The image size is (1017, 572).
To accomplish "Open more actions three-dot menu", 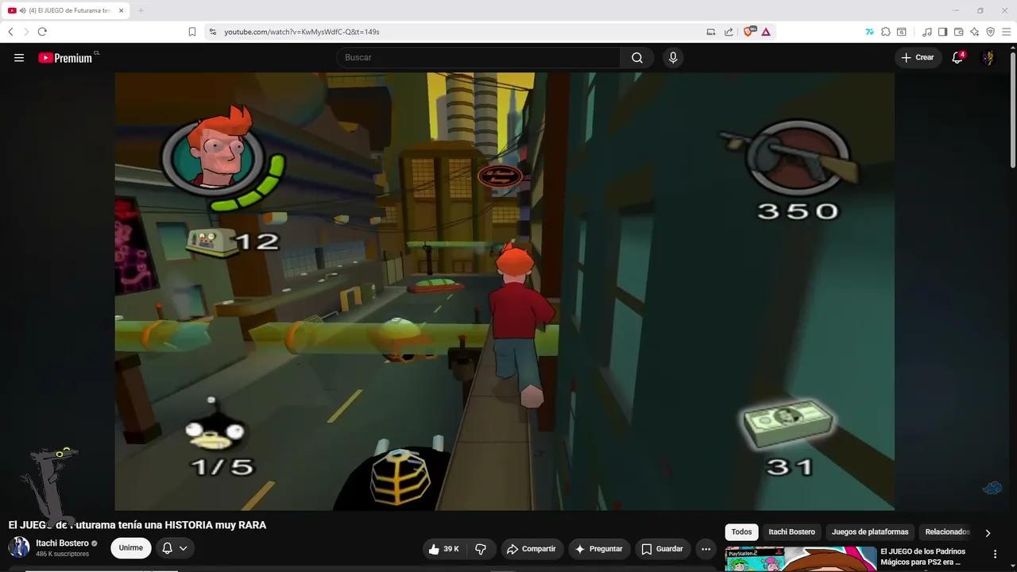I will pyautogui.click(x=706, y=549).
